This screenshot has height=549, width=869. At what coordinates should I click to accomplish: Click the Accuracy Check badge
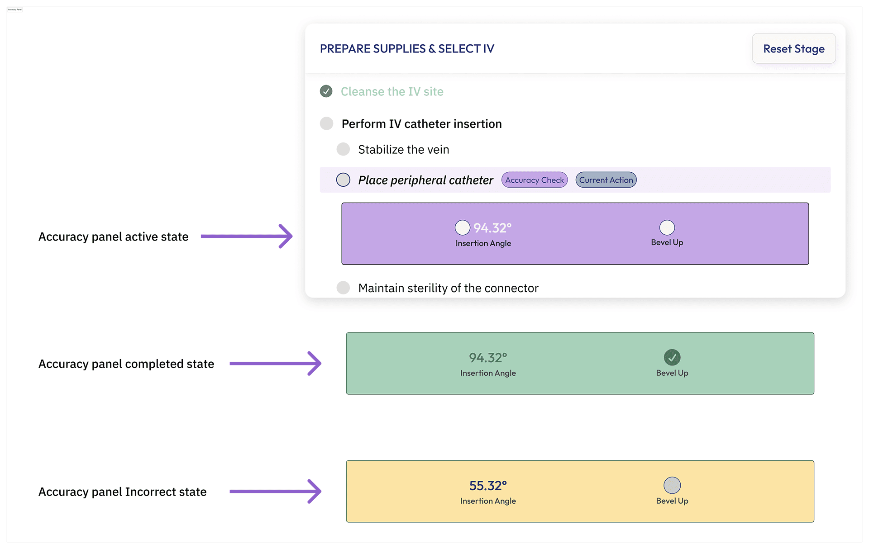(535, 180)
